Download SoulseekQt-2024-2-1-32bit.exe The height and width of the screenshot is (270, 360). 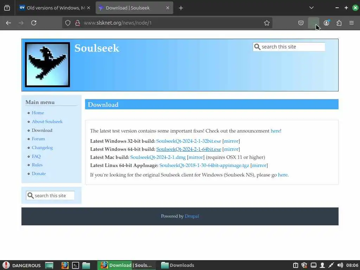[188, 141]
